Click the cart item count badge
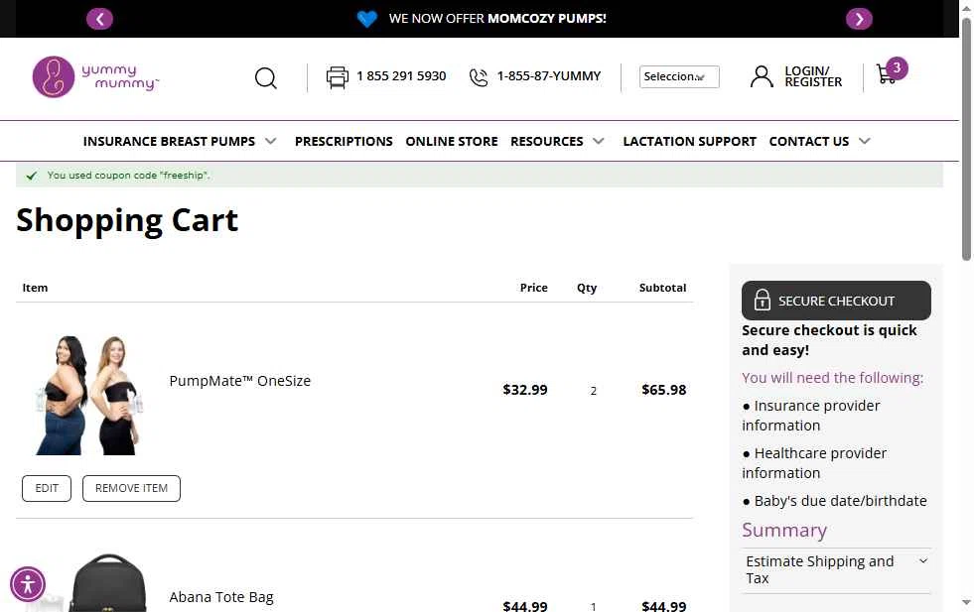The height and width of the screenshot is (612, 974). [x=897, y=67]
